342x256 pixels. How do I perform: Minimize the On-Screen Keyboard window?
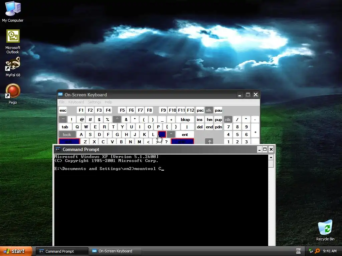click(239, 95)
